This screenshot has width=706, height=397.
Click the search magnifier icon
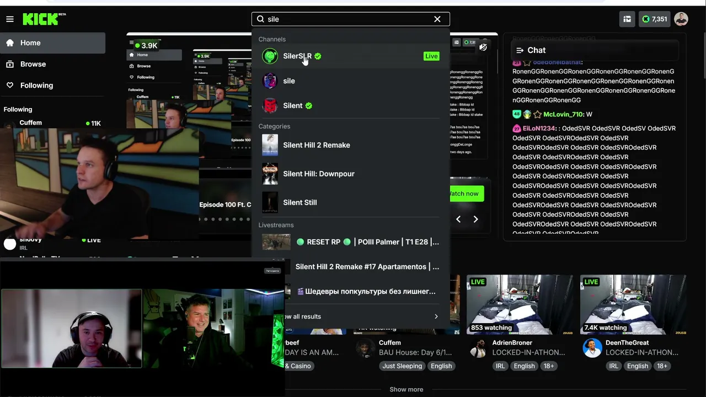click(x=260, y=19)
